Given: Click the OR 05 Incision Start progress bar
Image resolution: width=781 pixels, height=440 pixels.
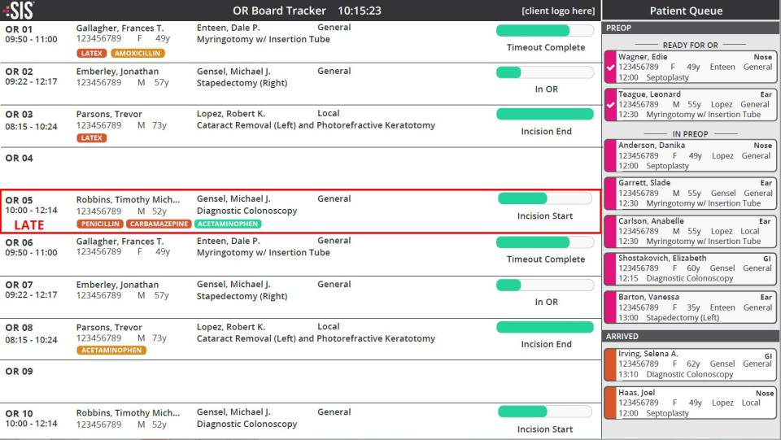Looking at the screenshot, I should click(545, 198).
